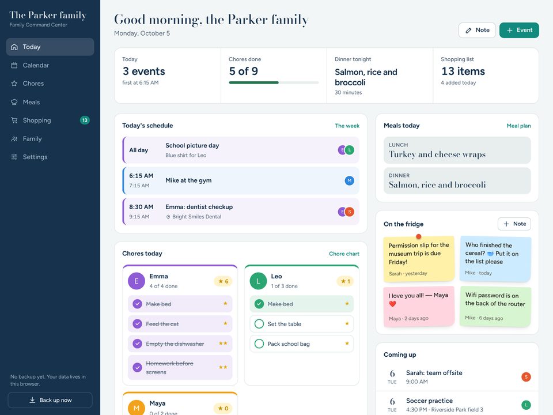This screenshot has height=415, width=553.
Task: Open the Meal plan link
Action: (x=518, y=126)
